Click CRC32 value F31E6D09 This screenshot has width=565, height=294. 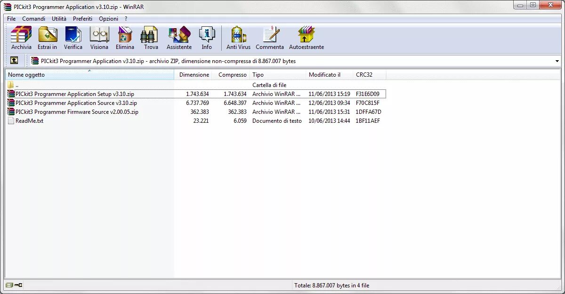point(368,94)
